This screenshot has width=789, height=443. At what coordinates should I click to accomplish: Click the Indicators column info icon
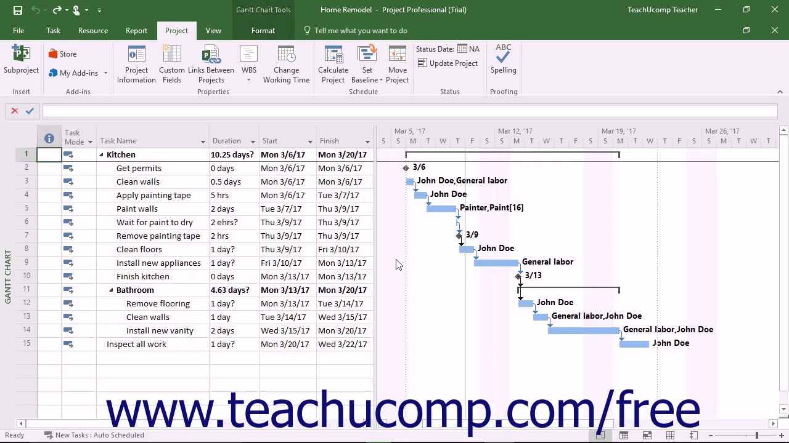[x=49, y=138]
